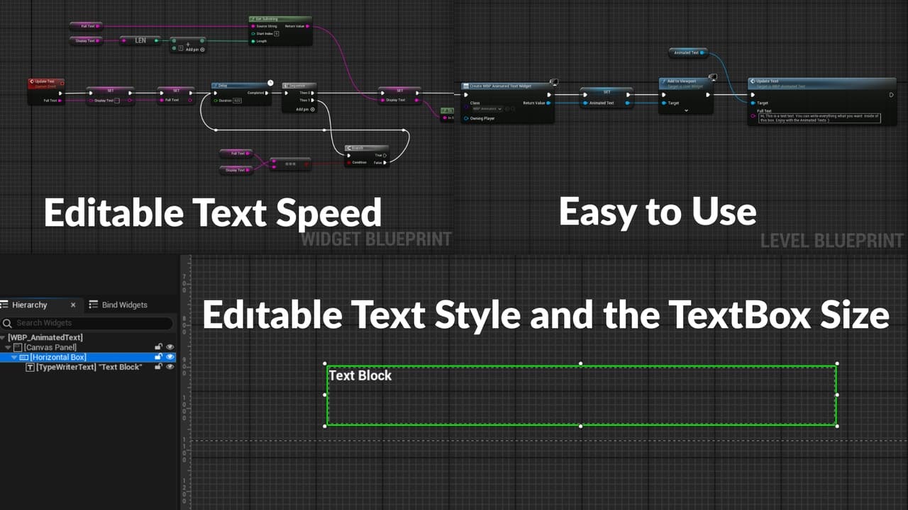
Task: Switch to the Bind Widgets tab
Action: pos(117,305)
